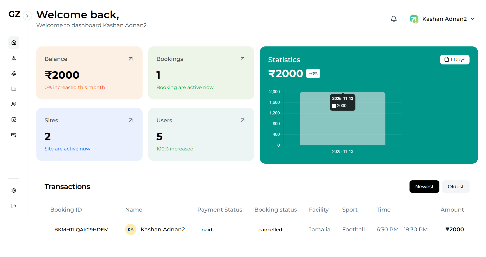Open the Bookings card arrow link
This screenshot has height=257, width=486.
pyautogui.click(x=242, y=59)
